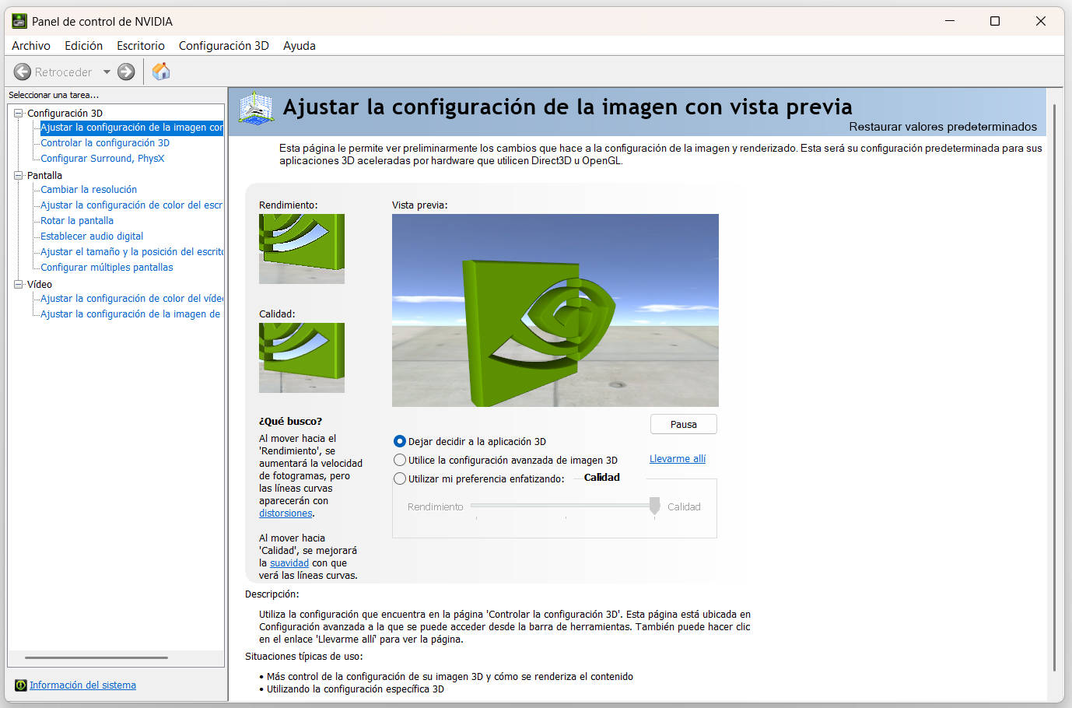Image resolution: width=1072 pixels, height=708 pixels.
Task: Click the Calidad preview thumbnail
Action: 302,358
